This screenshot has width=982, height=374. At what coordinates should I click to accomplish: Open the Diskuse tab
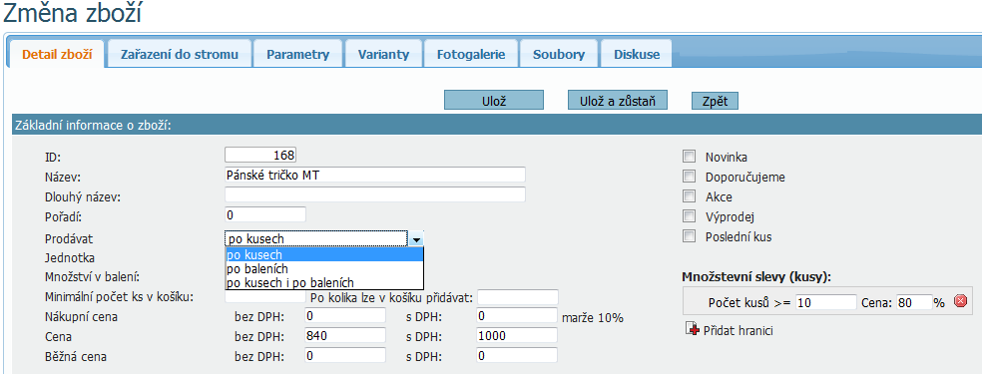[x=637, y=55]
